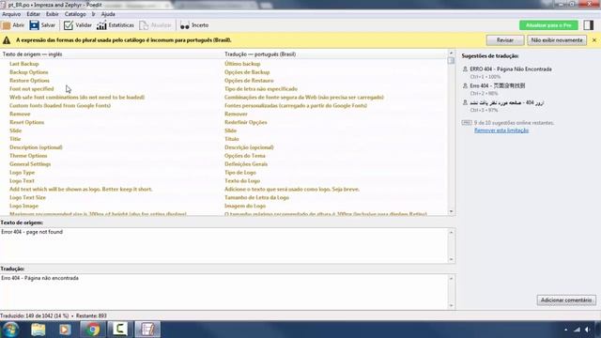Click Adicionar comentário button

566,300
